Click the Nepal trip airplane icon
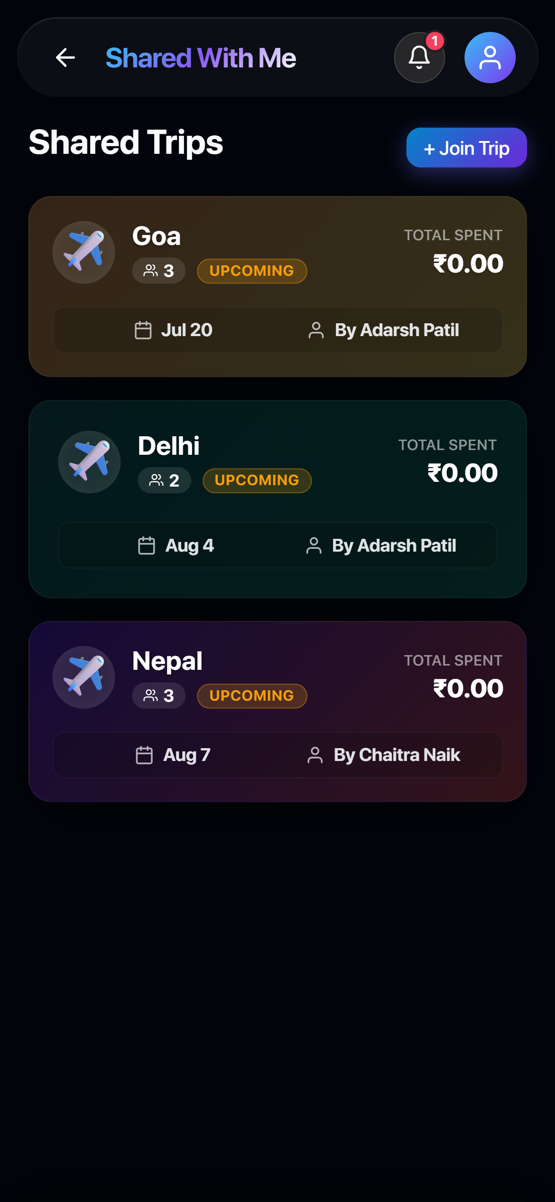This screenshot has height=1202, width=555. pyautogui.click(x=83, y=677)
